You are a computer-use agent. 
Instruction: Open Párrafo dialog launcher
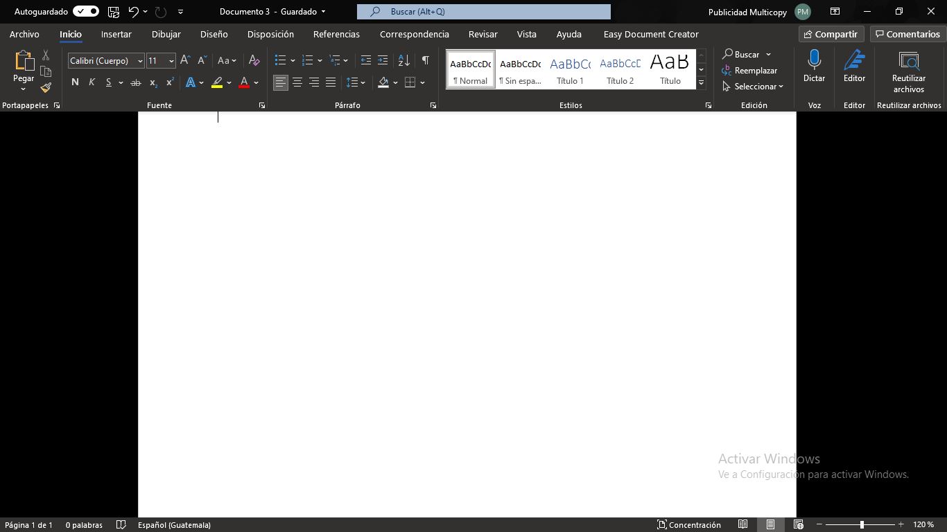tap(433, 105)
